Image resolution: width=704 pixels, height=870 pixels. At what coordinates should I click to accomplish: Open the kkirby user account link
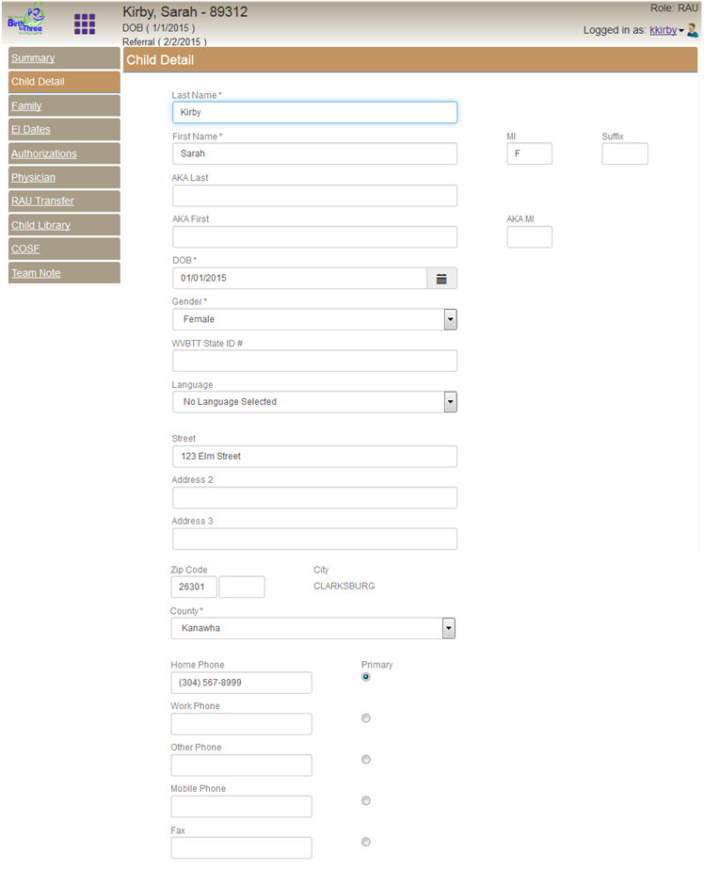pyautogui.click(x=663, y=30)
